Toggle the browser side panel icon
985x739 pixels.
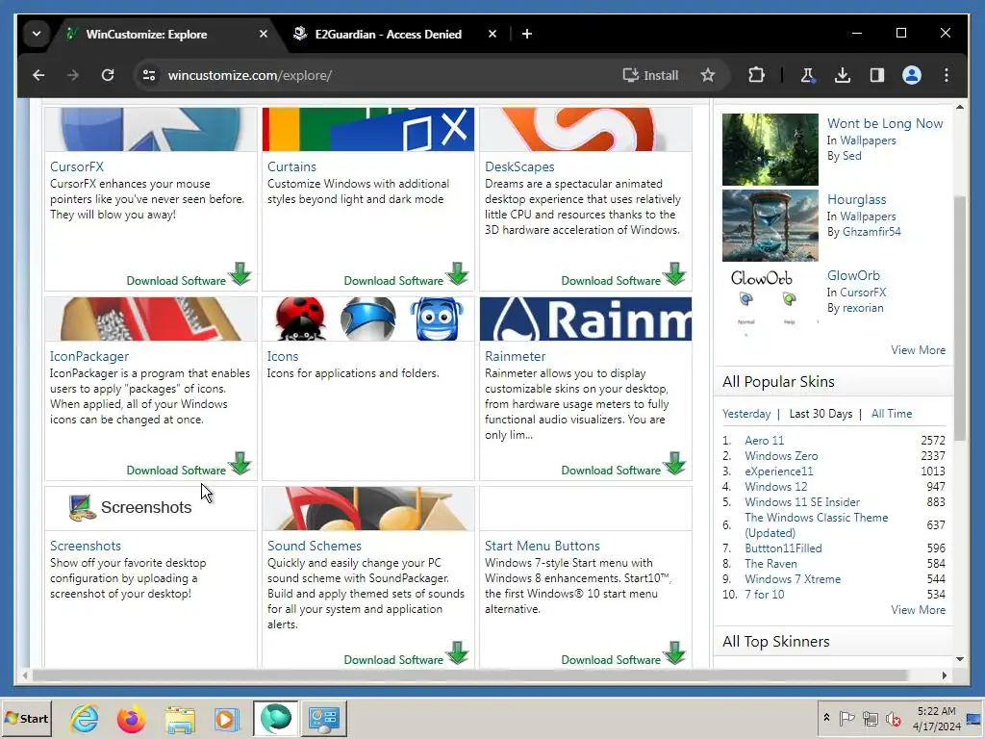pyautogui.click(x=877, y=75)
